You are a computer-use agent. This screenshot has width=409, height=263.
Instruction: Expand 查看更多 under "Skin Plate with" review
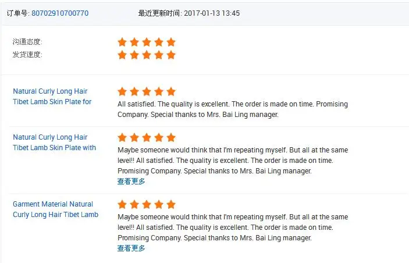(131, 181)
